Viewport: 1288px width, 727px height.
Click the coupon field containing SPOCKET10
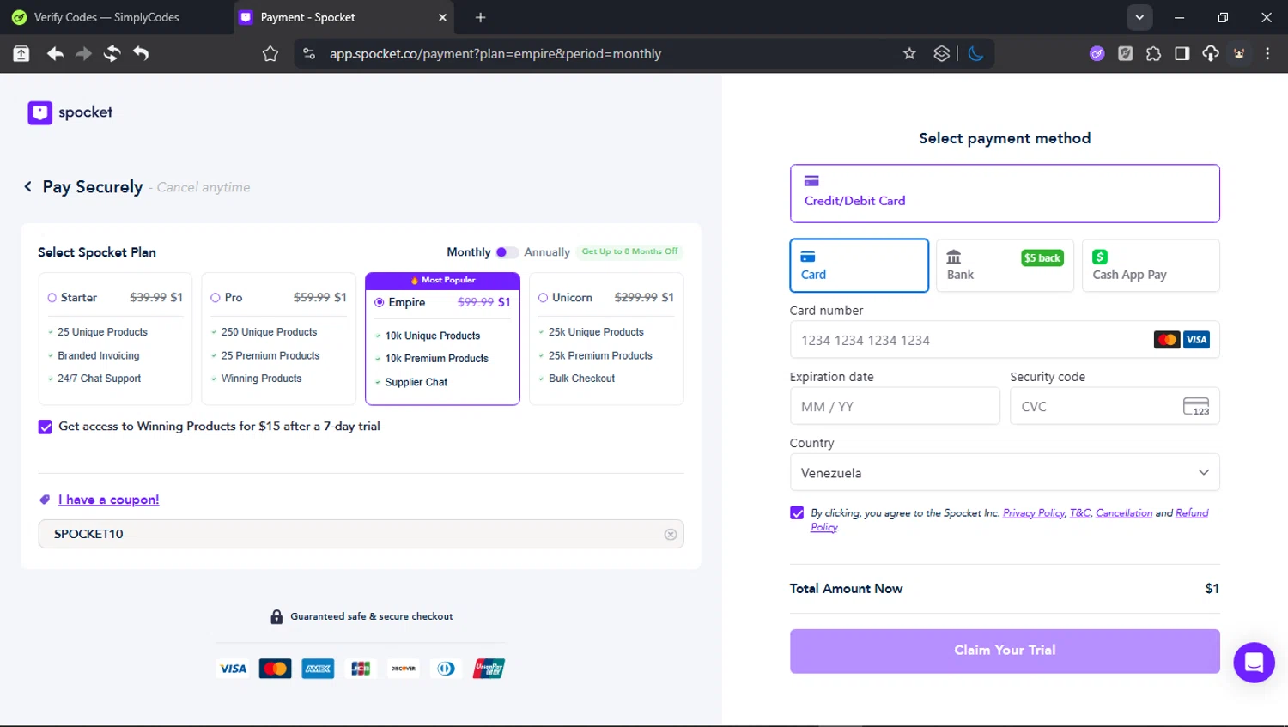(x=361, y=534)
